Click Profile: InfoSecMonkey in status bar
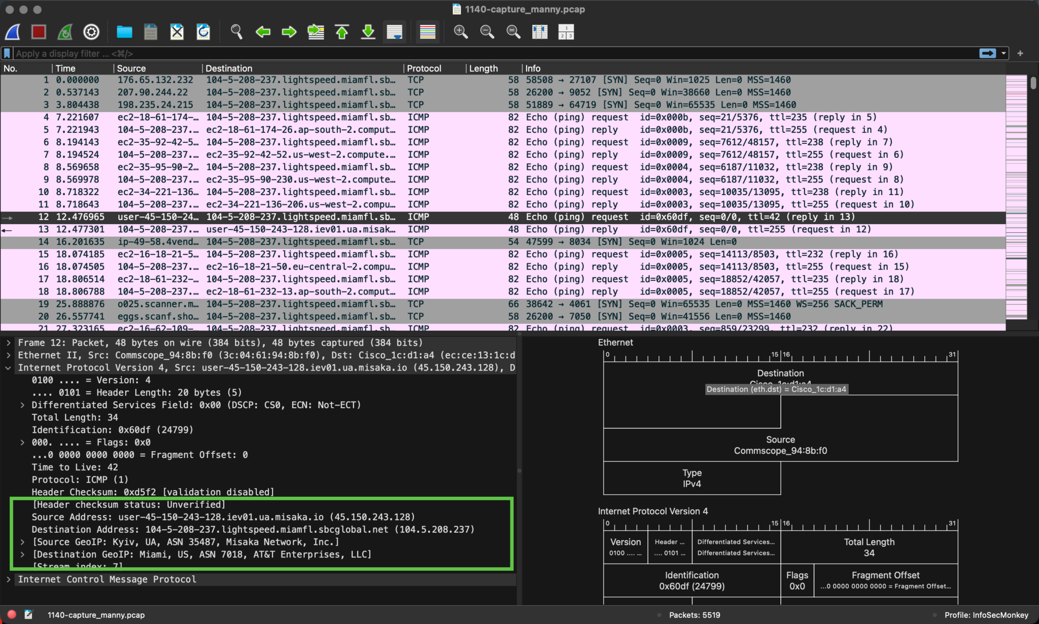 [986, 615]
